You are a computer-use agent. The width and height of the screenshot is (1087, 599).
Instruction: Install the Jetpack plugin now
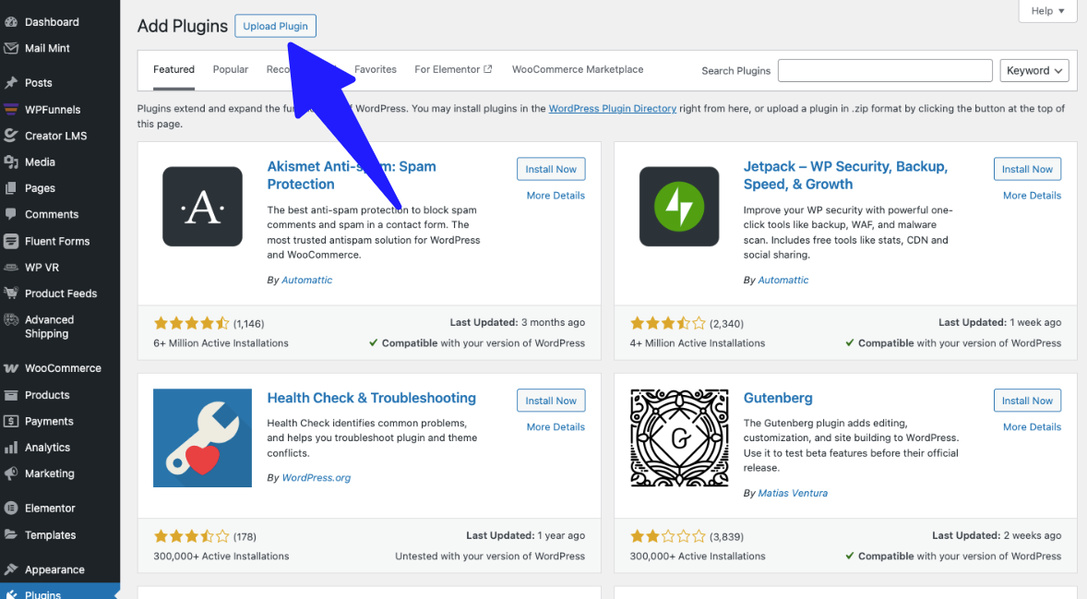pos(1027,169)
